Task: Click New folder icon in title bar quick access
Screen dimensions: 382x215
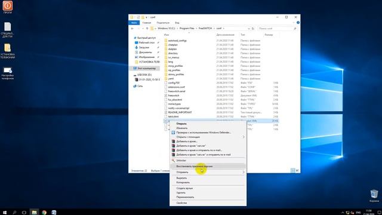Action: (x=143, y=17)
